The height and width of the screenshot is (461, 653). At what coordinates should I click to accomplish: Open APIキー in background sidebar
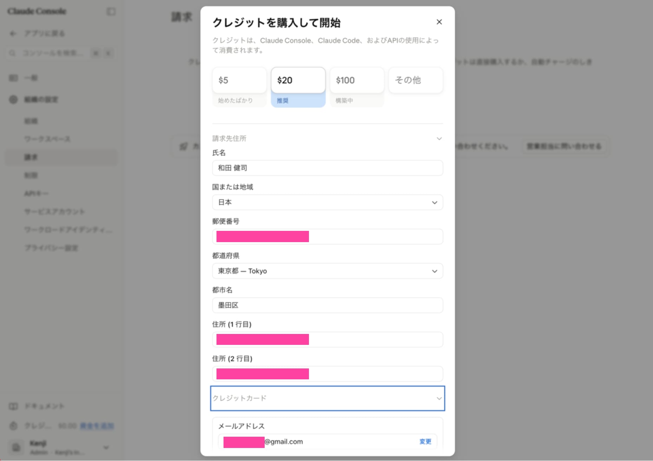(36, 194)
